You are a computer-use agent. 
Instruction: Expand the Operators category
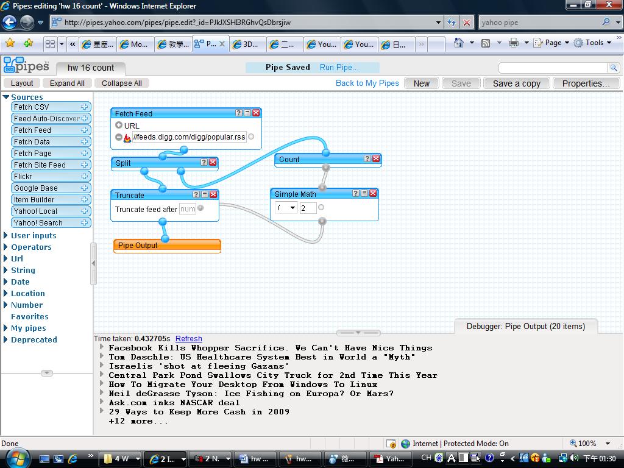pos(5,247)
